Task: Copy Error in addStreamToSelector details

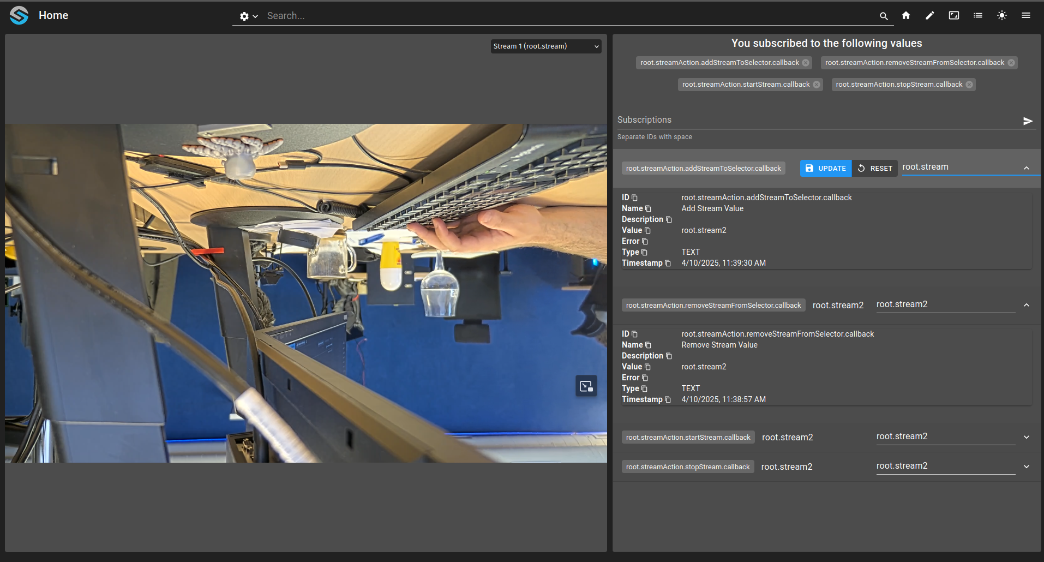Action: [645, 241]
